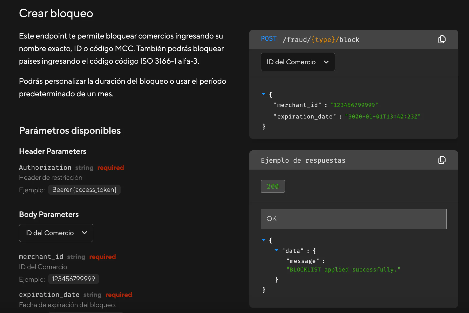
Task: Select the 200 response status tab
Action: click(x=273, y=186)
